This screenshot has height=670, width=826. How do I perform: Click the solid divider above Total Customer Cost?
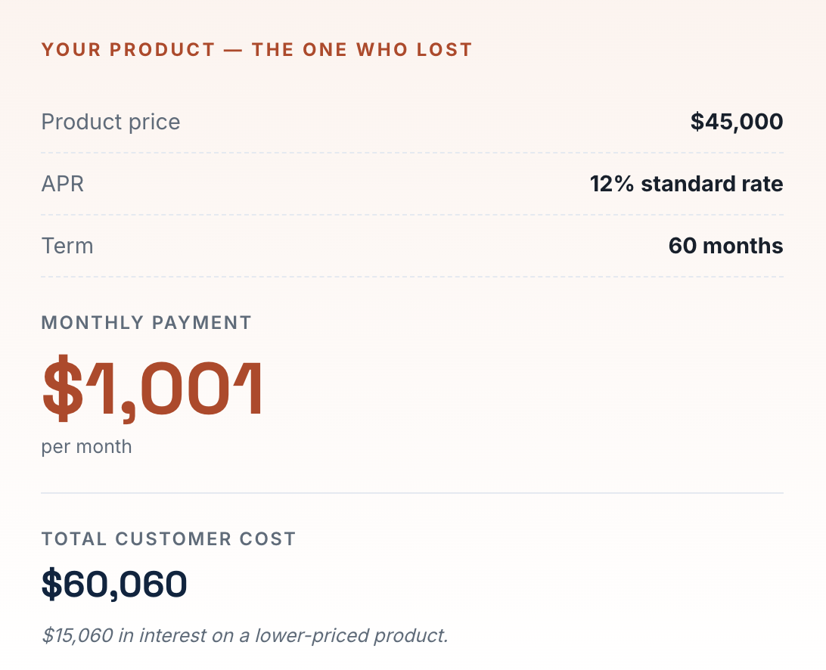click(x=412, y=493)
